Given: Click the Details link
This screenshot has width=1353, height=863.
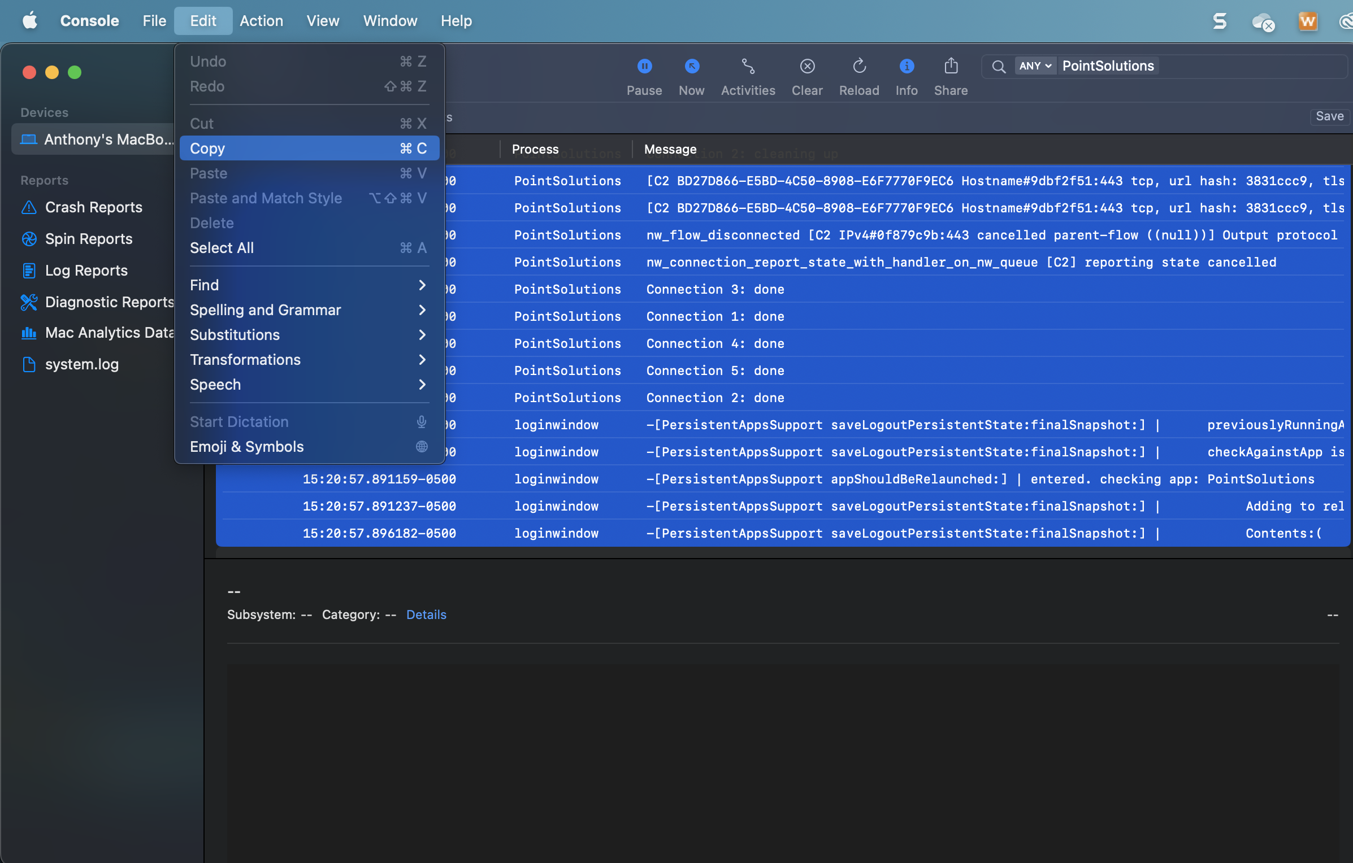Looking at the screenshot, I should pos(426,614).
